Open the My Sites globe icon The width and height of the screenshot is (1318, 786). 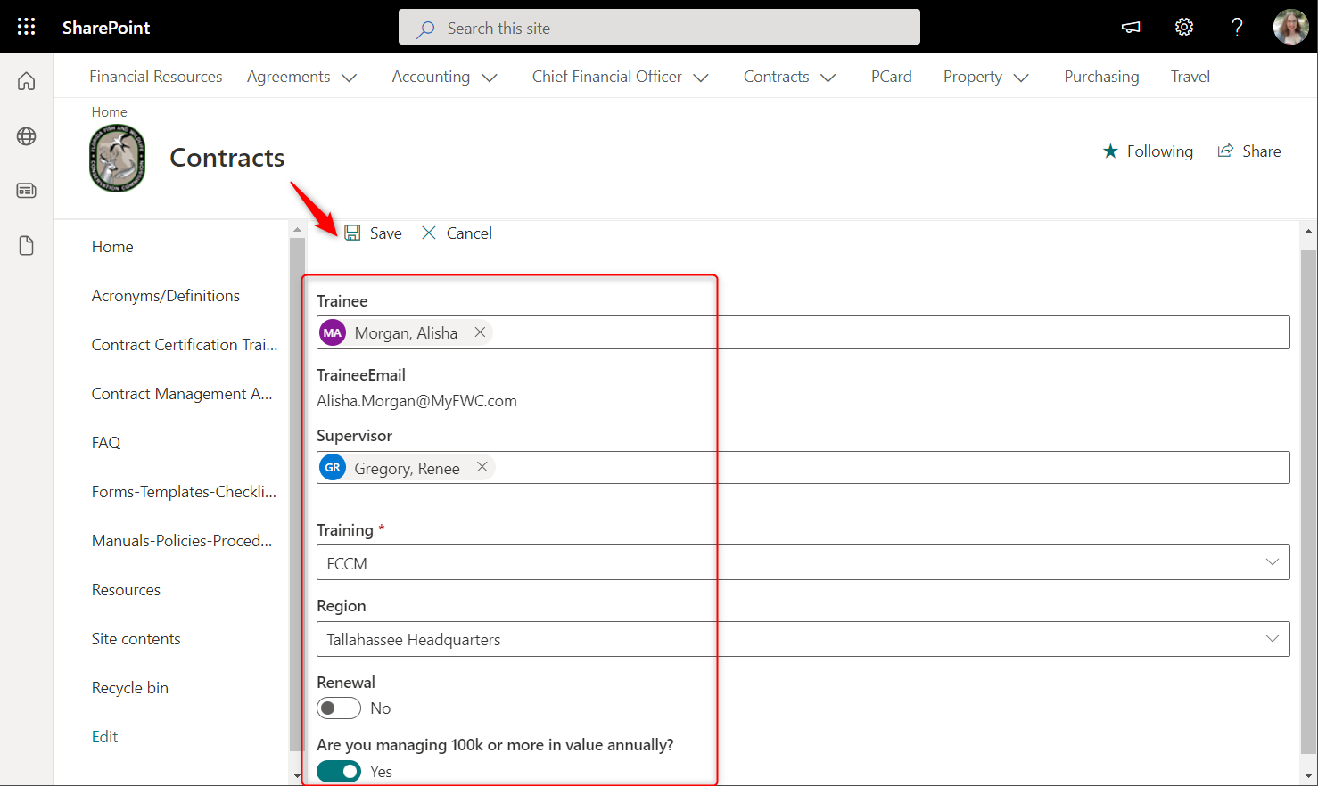pos(26,136)
